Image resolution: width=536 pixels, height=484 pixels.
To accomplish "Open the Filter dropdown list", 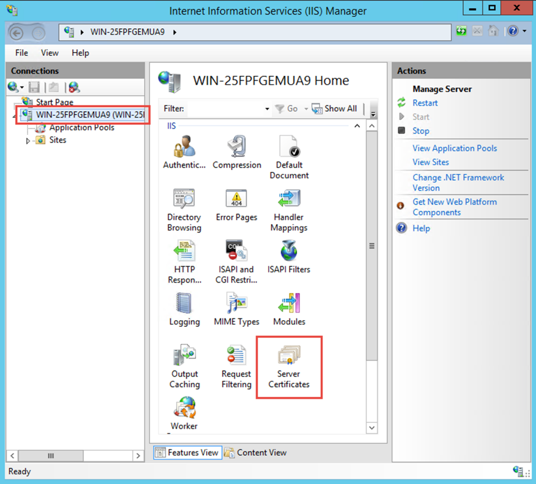I will pyautogui.click(x=267, y=109).
